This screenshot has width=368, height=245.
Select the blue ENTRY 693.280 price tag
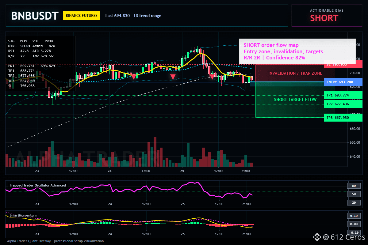[x=343, y=82]
